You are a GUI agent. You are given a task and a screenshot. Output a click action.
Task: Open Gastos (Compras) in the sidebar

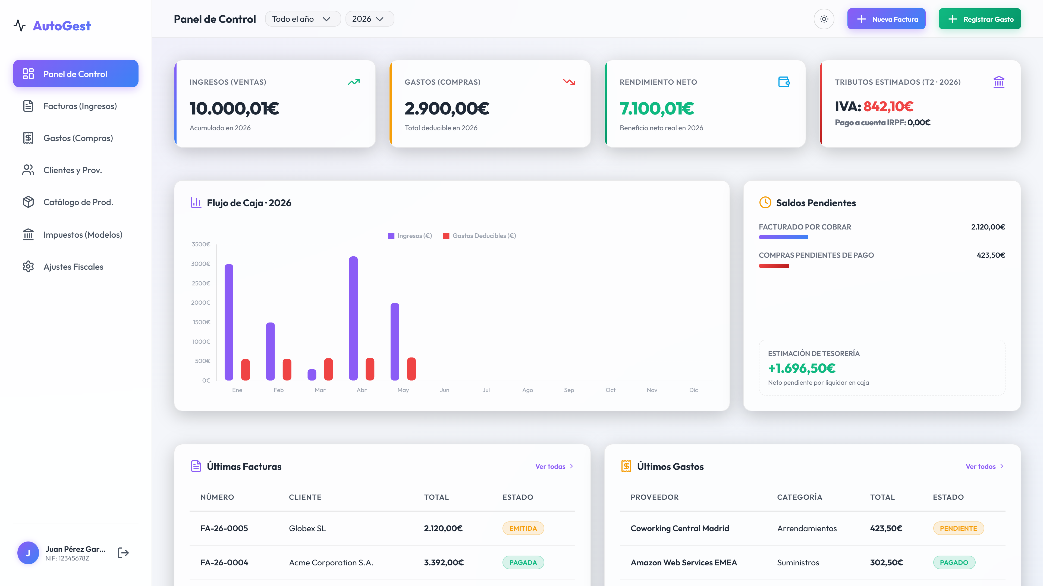click(x=76, y=138)
